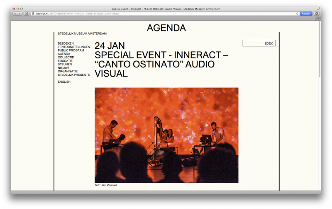The height and width of the screenshot is (209, 332).
Task: Click the browser back arrow button
Action: (15, 14)
